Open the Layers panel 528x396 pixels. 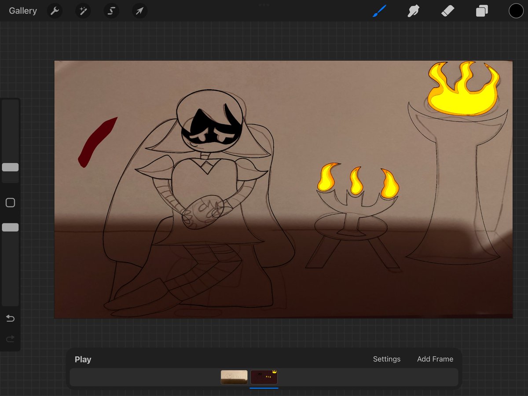482,11
